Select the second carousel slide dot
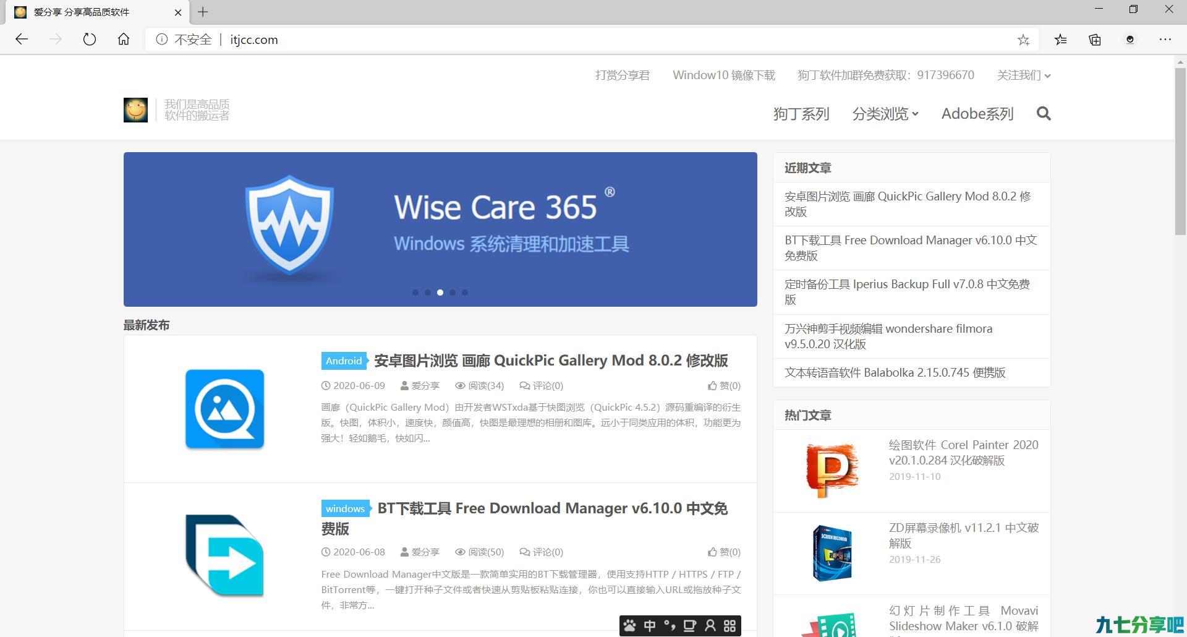The image size is (1187, 637). tap(428, 293)
